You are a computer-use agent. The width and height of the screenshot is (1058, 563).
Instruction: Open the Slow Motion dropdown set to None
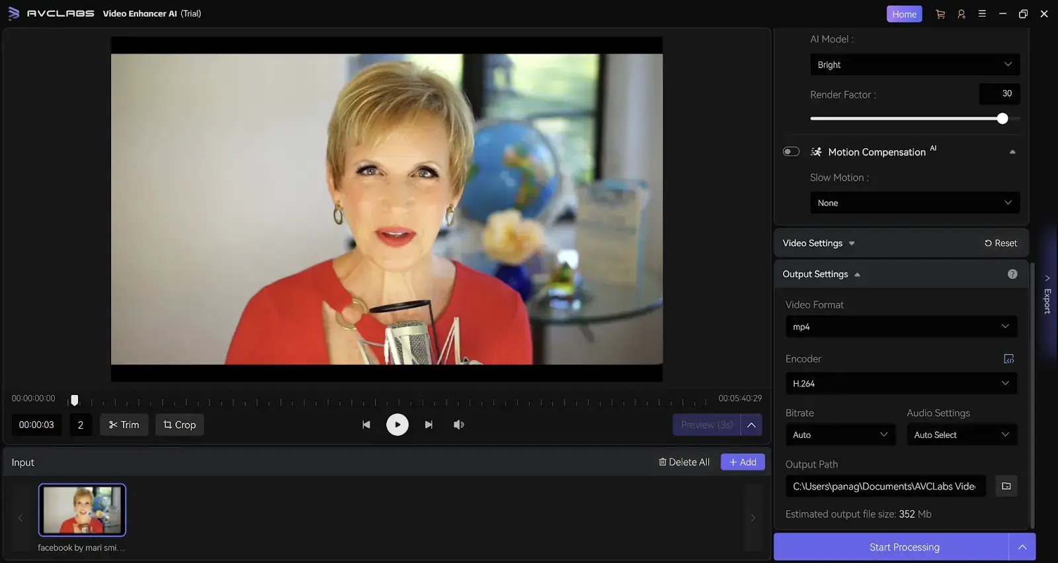[915, 203]
